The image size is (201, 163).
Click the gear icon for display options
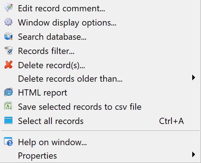(8, 22)
